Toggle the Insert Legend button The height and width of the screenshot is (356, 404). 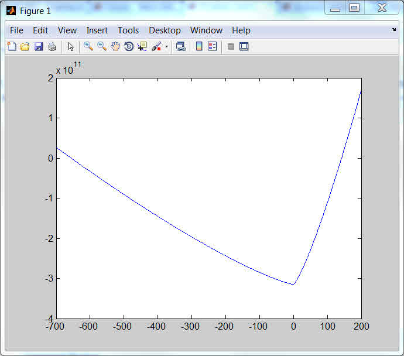click(x=213, y=46)
